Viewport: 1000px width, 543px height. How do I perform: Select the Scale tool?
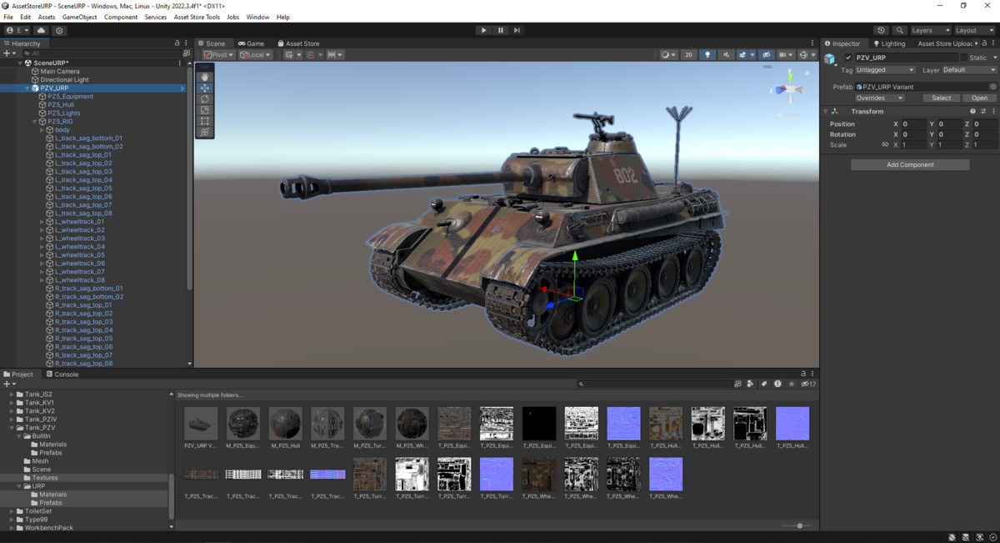point(204,110)
